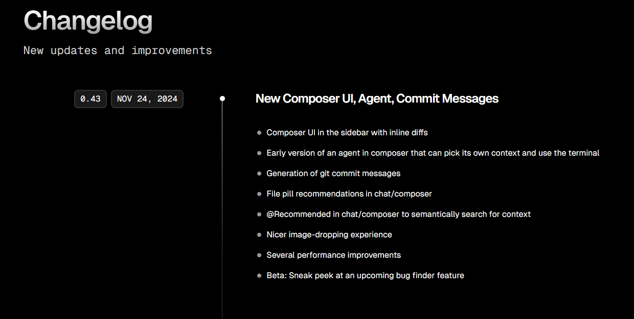Screen dimensions: 634x319
Task: Click the bullet dot beside git commit messages
Action: 259,174
